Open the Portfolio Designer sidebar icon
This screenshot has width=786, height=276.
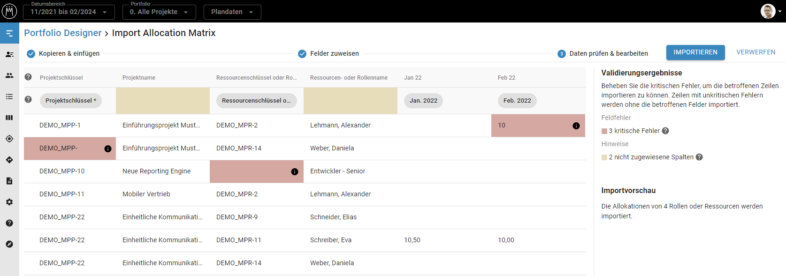click(9, 33)
